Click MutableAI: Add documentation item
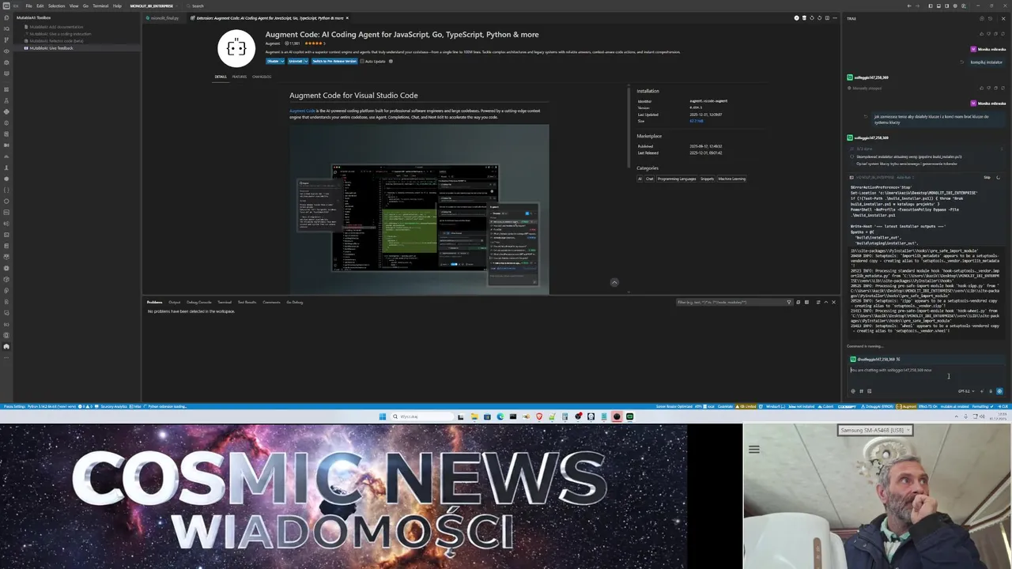 click(55, 27)
